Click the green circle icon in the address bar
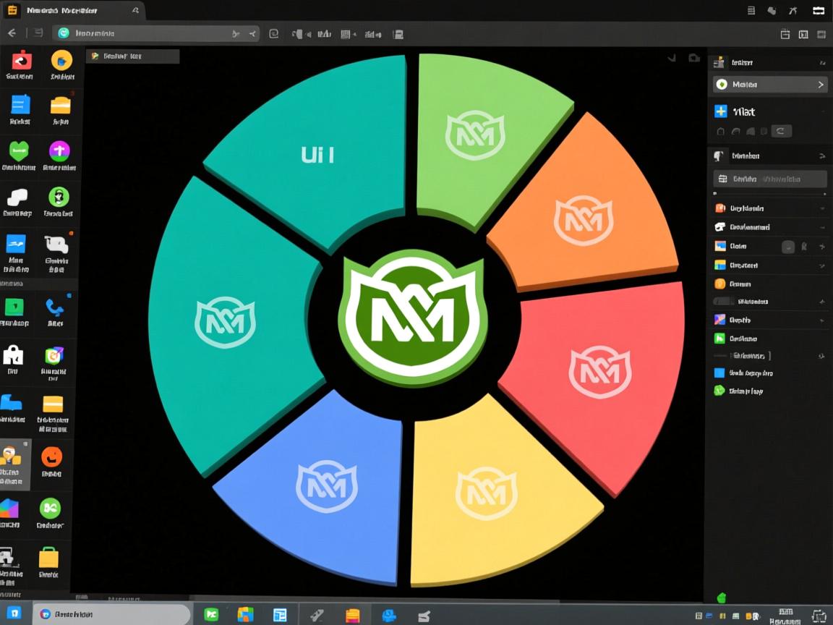833x625 pixels. tap(64, 33)
